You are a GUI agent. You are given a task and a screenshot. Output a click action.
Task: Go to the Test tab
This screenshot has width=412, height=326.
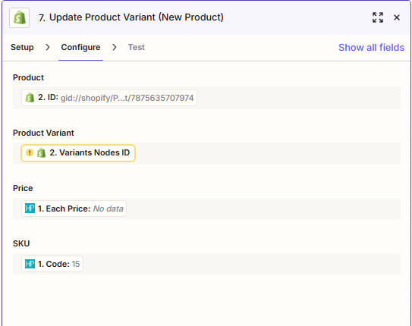137,47
